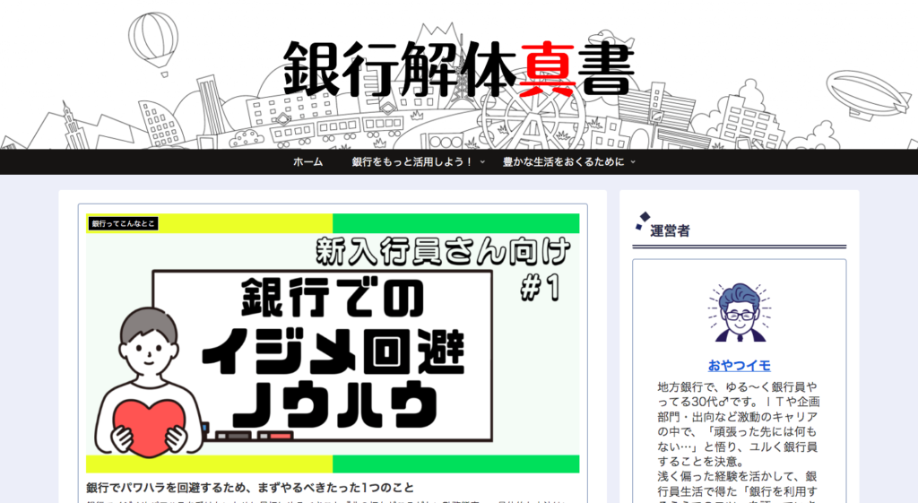Image resolution: width=918 pixels, height=503 pixels.
Task: Click the 銀行解体真書 site title logo
Action: (x=458, y=69)
